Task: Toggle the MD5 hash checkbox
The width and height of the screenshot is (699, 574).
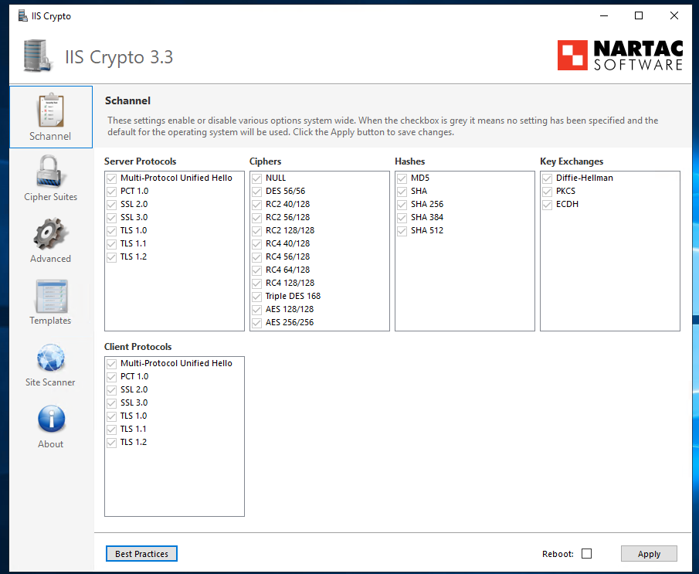Action: (x=402, y=178)
